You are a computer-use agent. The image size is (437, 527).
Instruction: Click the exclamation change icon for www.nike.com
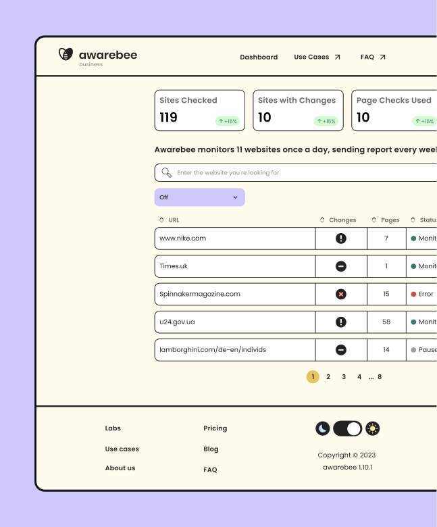pyautogui.click(x=341, y=239)
